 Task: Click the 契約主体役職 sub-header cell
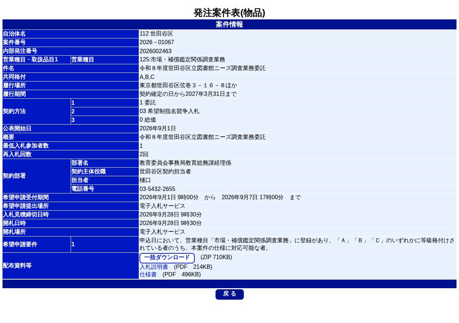point(105,172)
